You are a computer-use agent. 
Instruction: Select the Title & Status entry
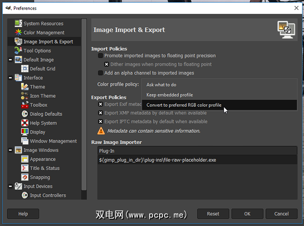coord(45,168)
